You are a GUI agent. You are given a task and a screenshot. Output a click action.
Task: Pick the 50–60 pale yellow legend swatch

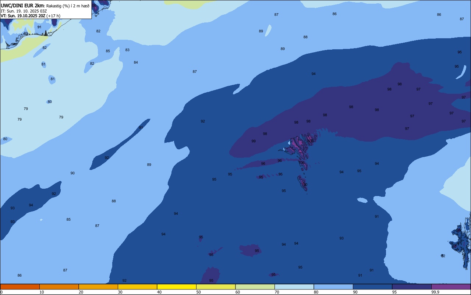click(216, 287)
